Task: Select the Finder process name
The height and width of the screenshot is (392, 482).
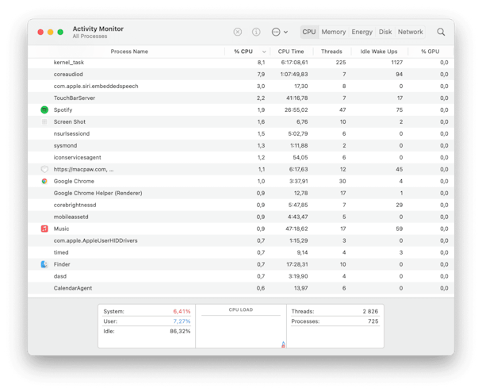Action: [x=62, y=264]
